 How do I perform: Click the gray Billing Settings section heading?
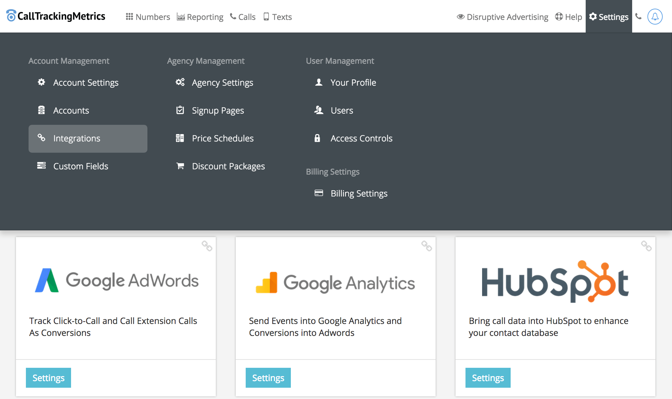pyautogui.click(x=333, y=172)
